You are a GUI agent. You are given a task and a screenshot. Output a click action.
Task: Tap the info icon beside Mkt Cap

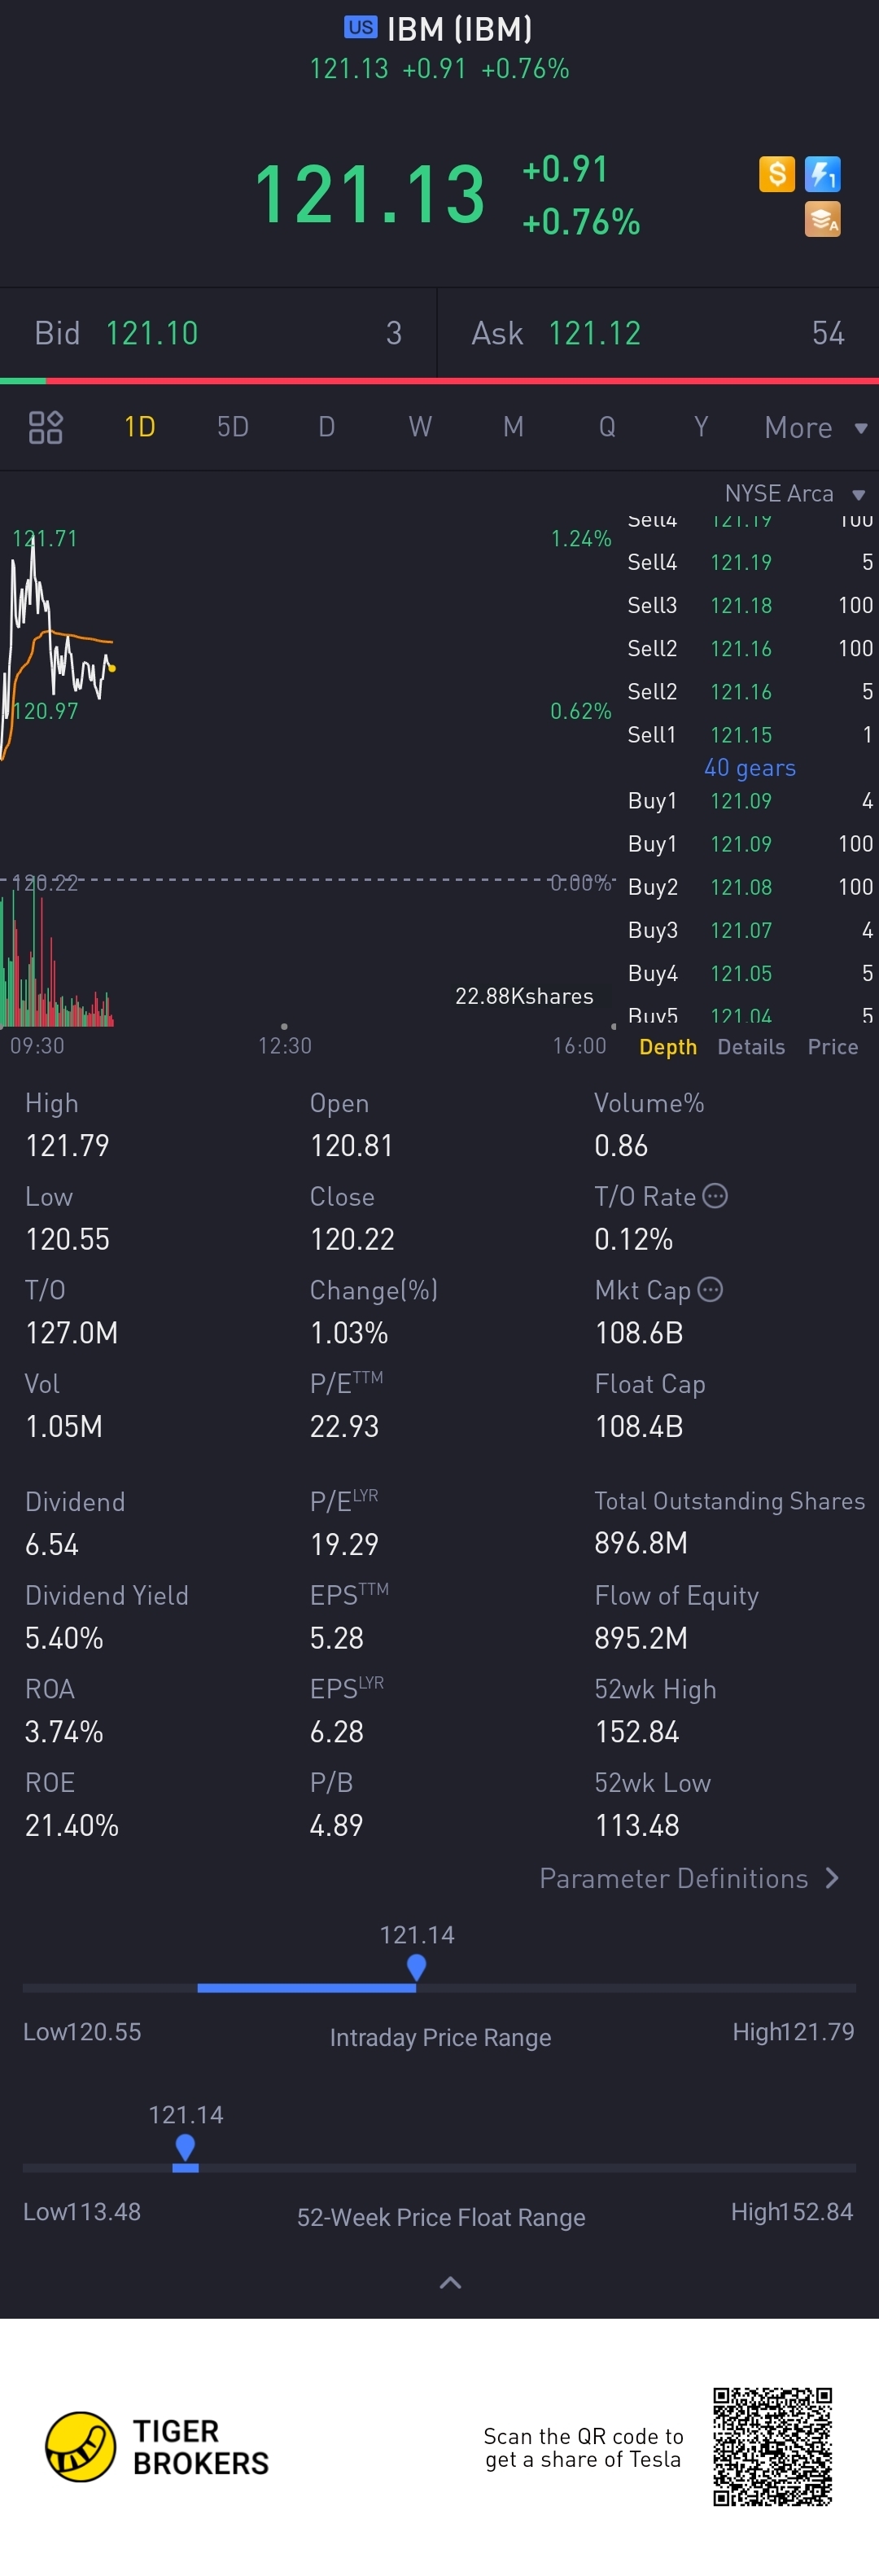[710, 1290]
